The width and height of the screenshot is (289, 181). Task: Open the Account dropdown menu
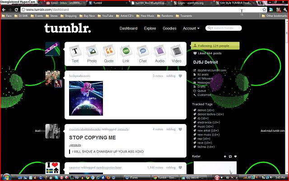pos(191,29)
